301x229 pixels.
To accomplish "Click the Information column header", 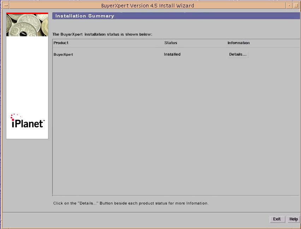I will [x=238, y=43].
